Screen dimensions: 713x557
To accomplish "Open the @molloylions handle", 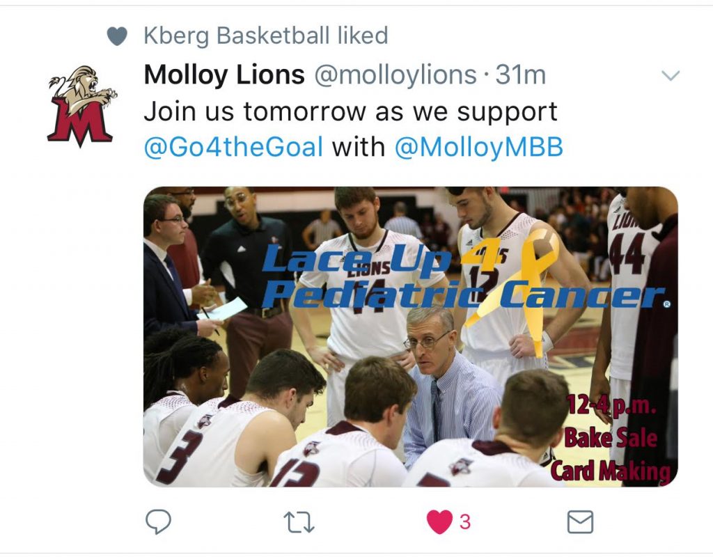I will [x=395, y=75].
